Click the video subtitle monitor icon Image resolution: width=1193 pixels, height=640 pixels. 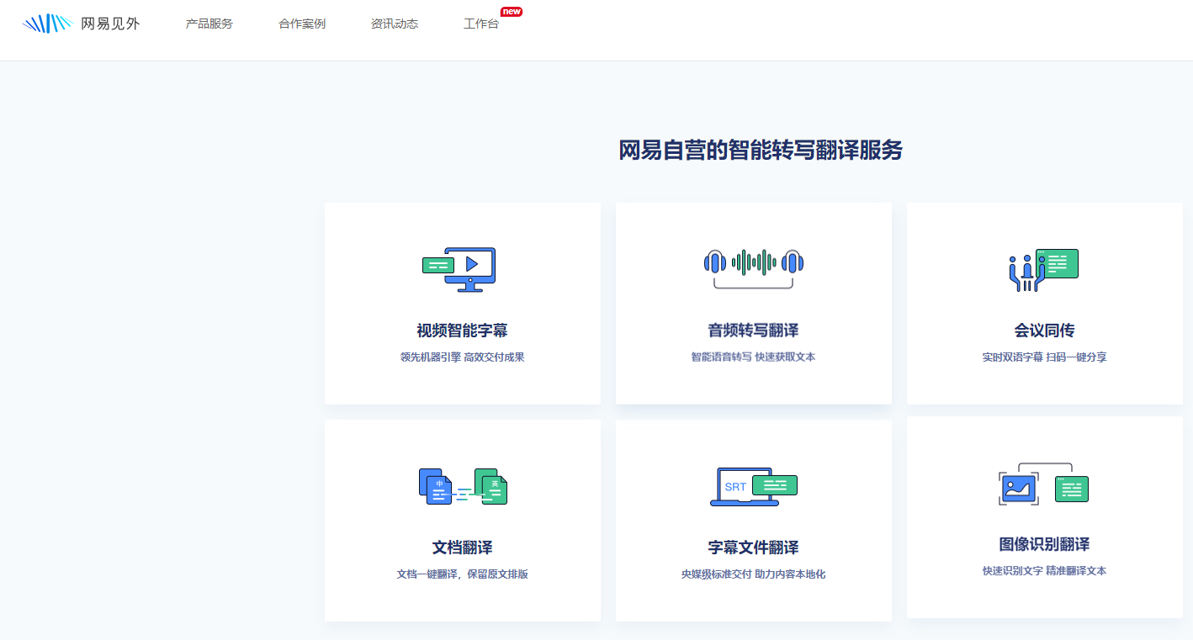coord(461,269)
